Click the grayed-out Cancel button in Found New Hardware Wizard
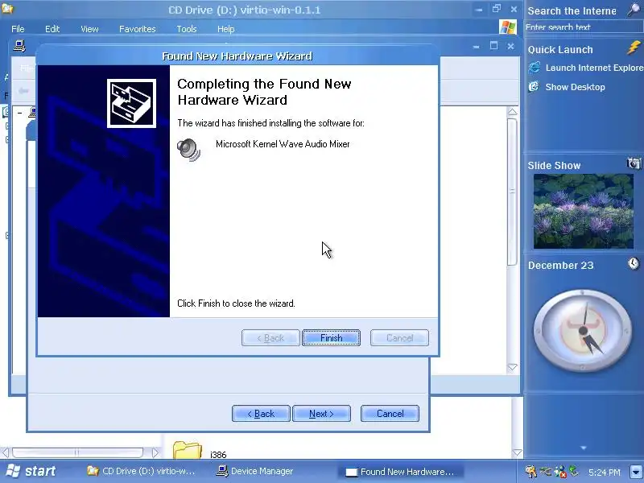The image size is (644, 483). coord(399,337)
